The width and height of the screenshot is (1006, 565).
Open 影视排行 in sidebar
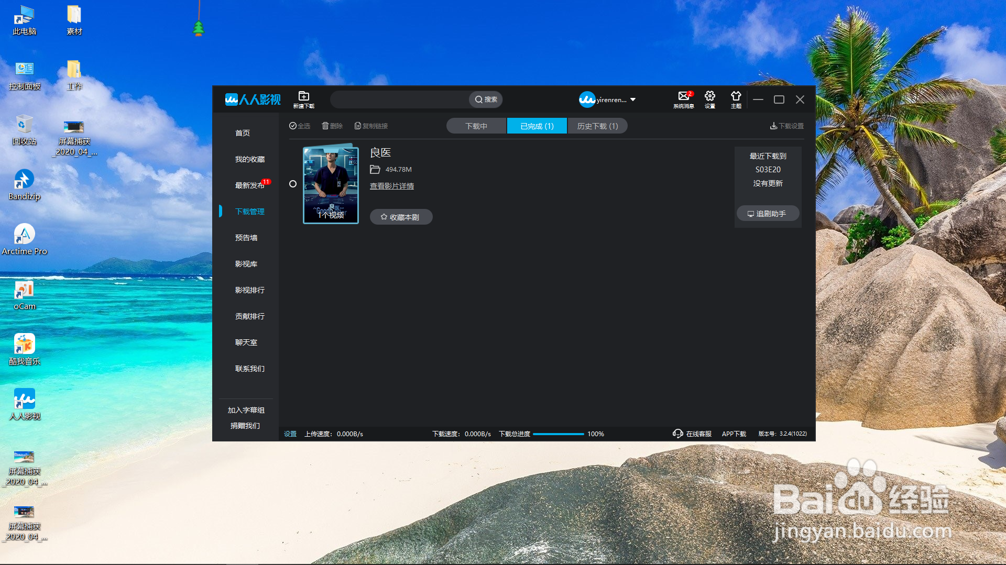[250, 290]
